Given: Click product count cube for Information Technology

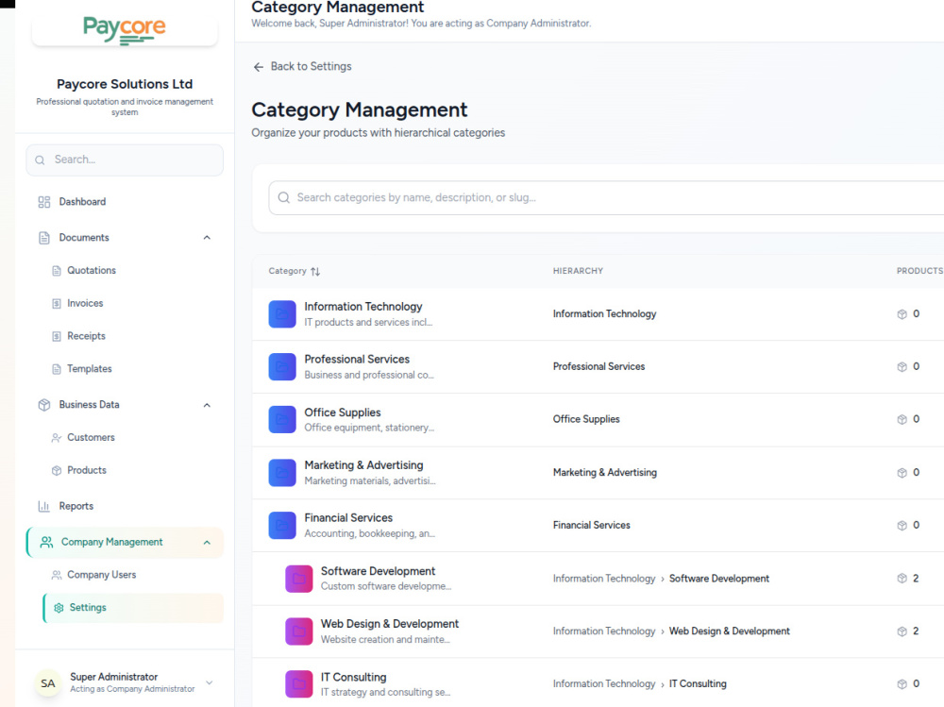Looking at the screenshot, I should [902, 313].
